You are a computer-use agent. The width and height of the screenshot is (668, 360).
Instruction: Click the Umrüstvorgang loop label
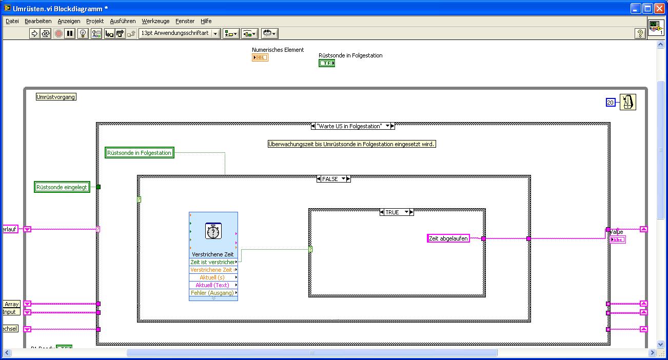click(56, 97)
